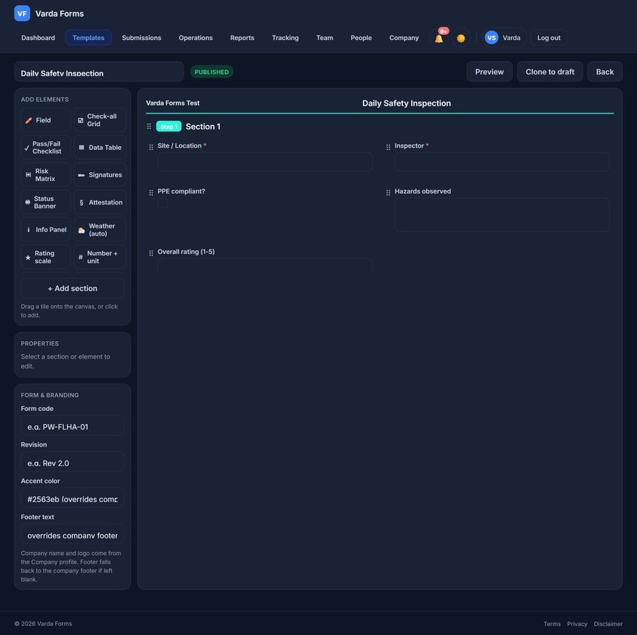637x635 pixels.
Task: Add a Number + unit element tile
Action: pyautogui.click(x=100, y=257)
